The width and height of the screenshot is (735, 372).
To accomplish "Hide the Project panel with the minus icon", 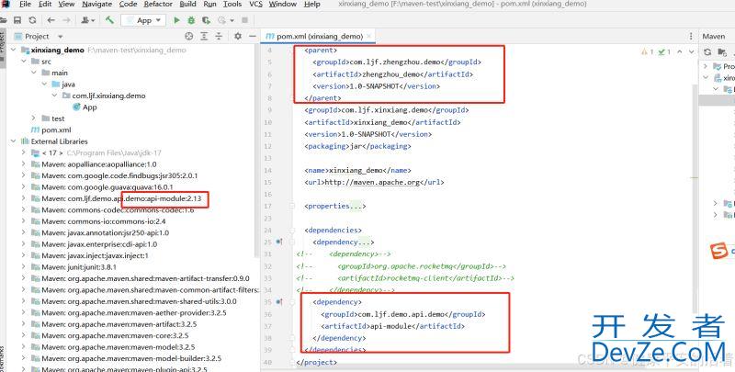I will [x=252, y=36].
